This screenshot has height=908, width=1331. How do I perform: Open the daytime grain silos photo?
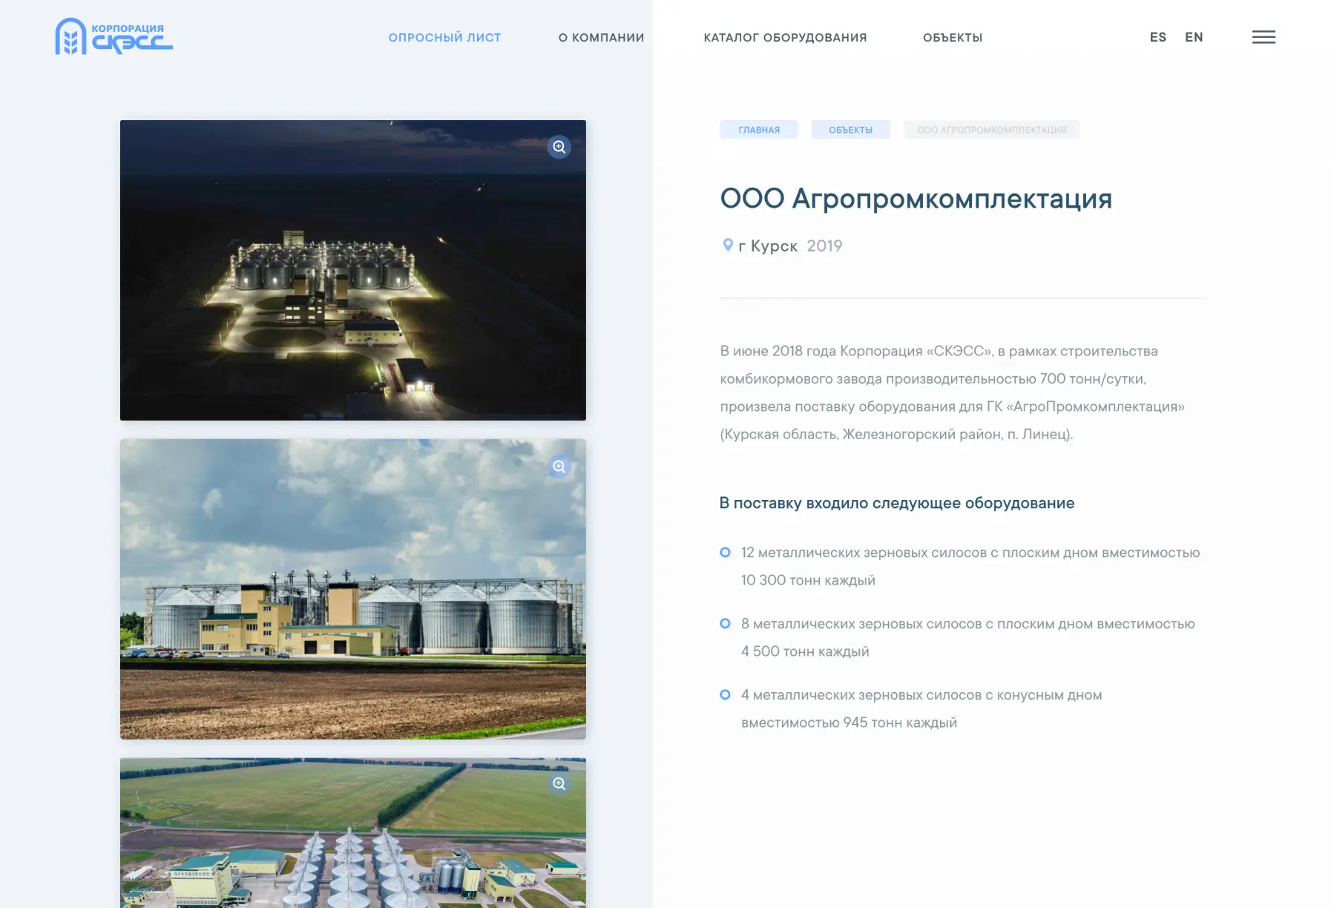click(352, 601)
